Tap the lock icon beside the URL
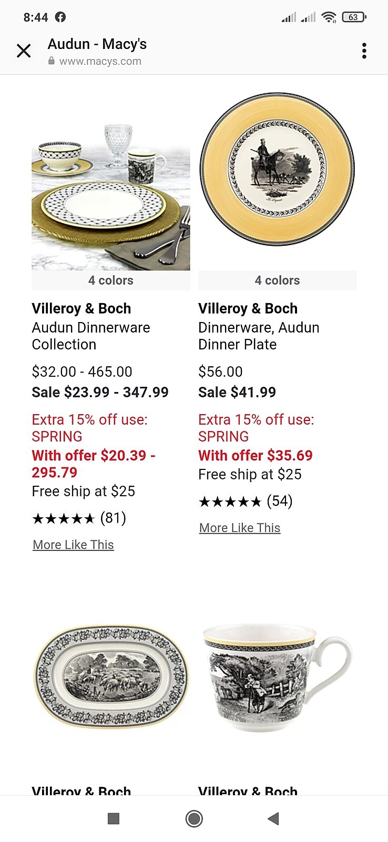The image size is (388, 842). tap(52, 61)
